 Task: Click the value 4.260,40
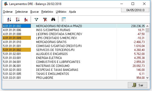tap(139, 50)
